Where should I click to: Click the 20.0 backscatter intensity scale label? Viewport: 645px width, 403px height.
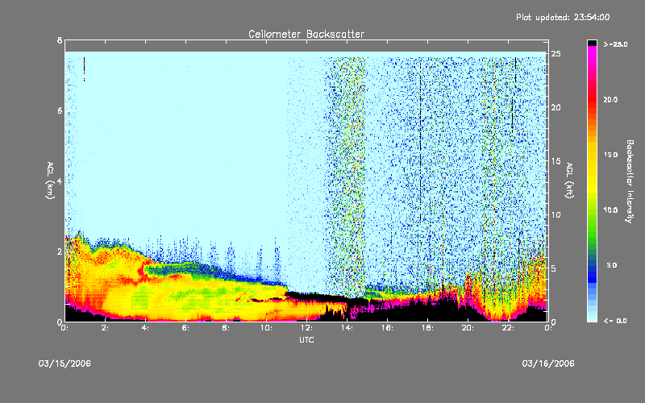[x=610, y=99]
